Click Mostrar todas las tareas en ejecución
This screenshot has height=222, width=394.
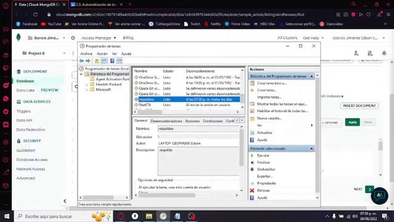[x=282, y=104]
